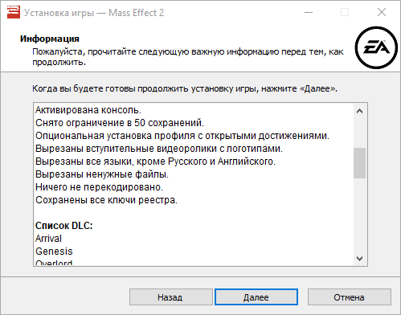Click the 'Список DLC:' heading
Screen dimensions: 401x315
tap(64, 226)
